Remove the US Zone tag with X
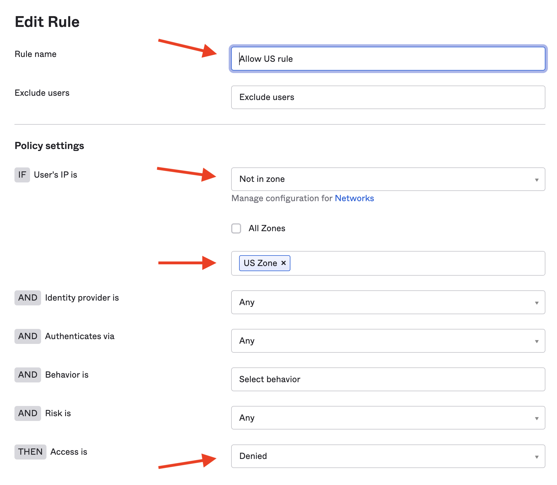 tap(283, 263)
